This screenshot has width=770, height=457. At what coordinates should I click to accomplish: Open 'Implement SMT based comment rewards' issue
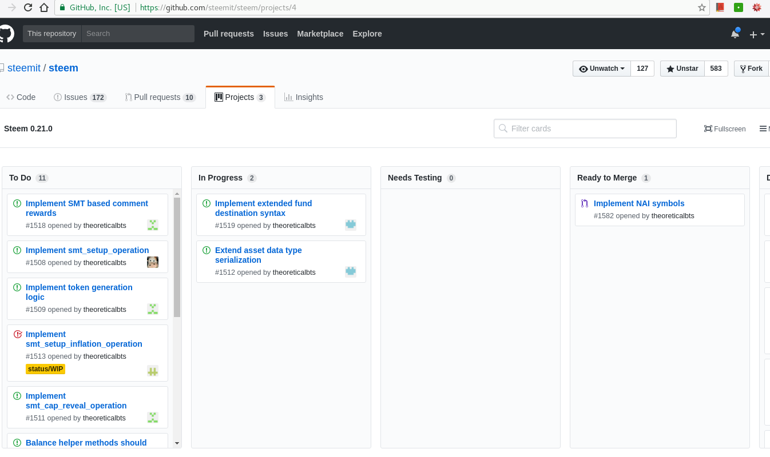point(87,208)
